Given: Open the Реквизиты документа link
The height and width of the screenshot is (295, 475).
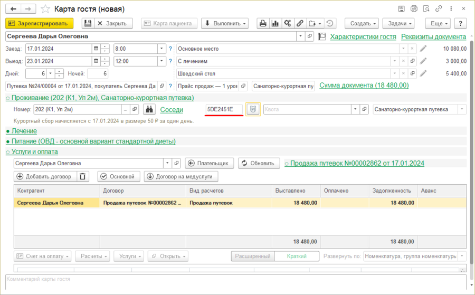Looking at the screenshot, I should click(433, 36).
